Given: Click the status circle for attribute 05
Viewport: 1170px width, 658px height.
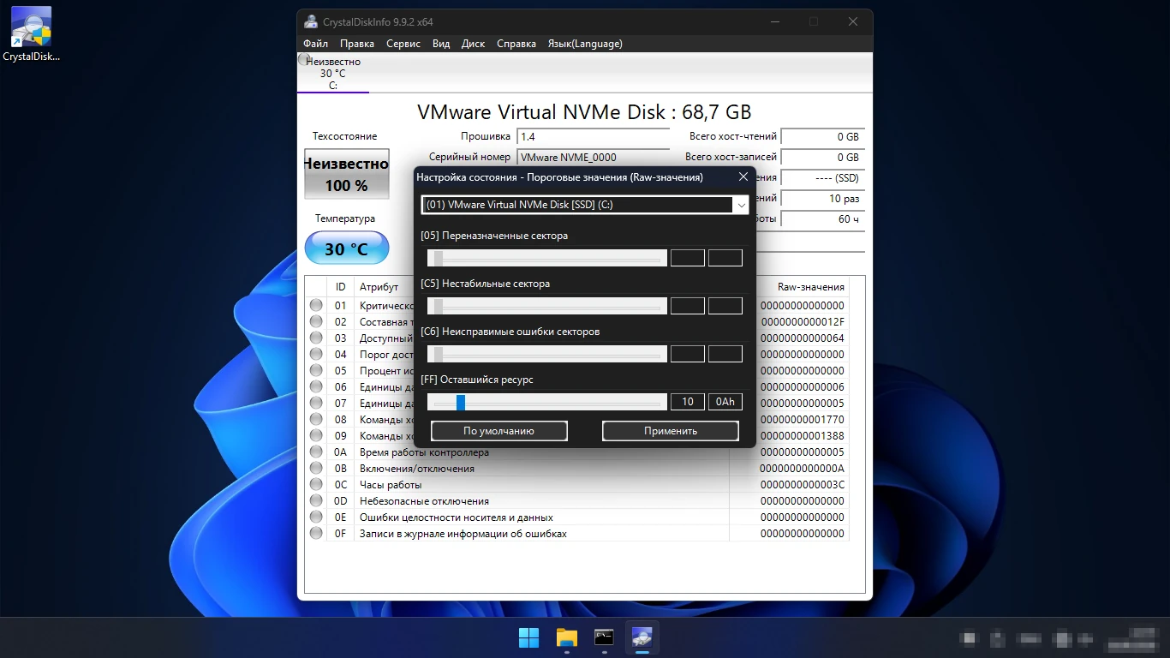Looking at the screenshot, I should [316, 371].
